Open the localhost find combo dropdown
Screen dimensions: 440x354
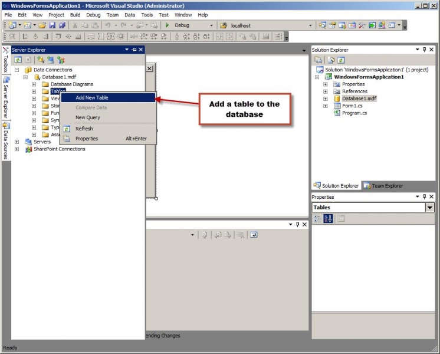click(310, 25)
